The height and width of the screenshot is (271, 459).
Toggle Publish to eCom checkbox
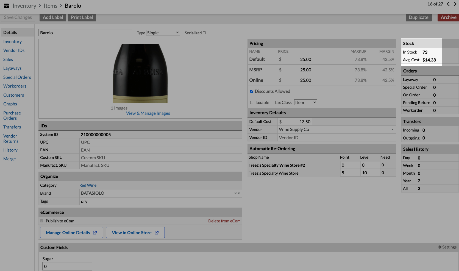point(42,221)
